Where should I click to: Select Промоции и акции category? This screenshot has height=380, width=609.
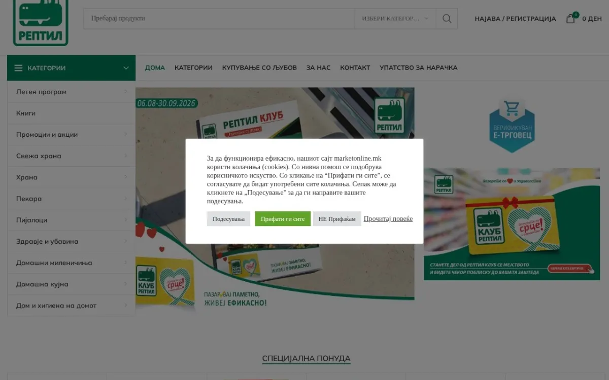[47, 134]
